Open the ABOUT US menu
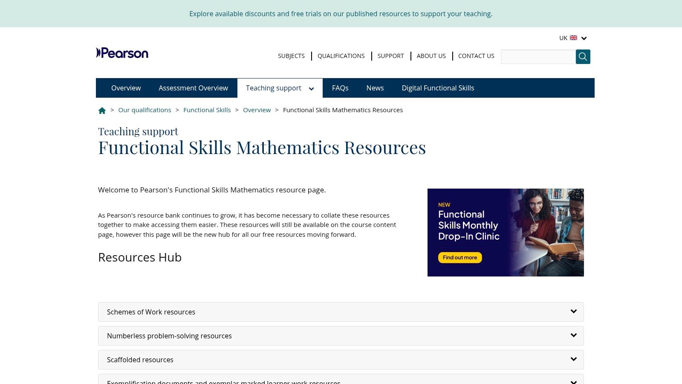The image size is (682, 384). 431,56
